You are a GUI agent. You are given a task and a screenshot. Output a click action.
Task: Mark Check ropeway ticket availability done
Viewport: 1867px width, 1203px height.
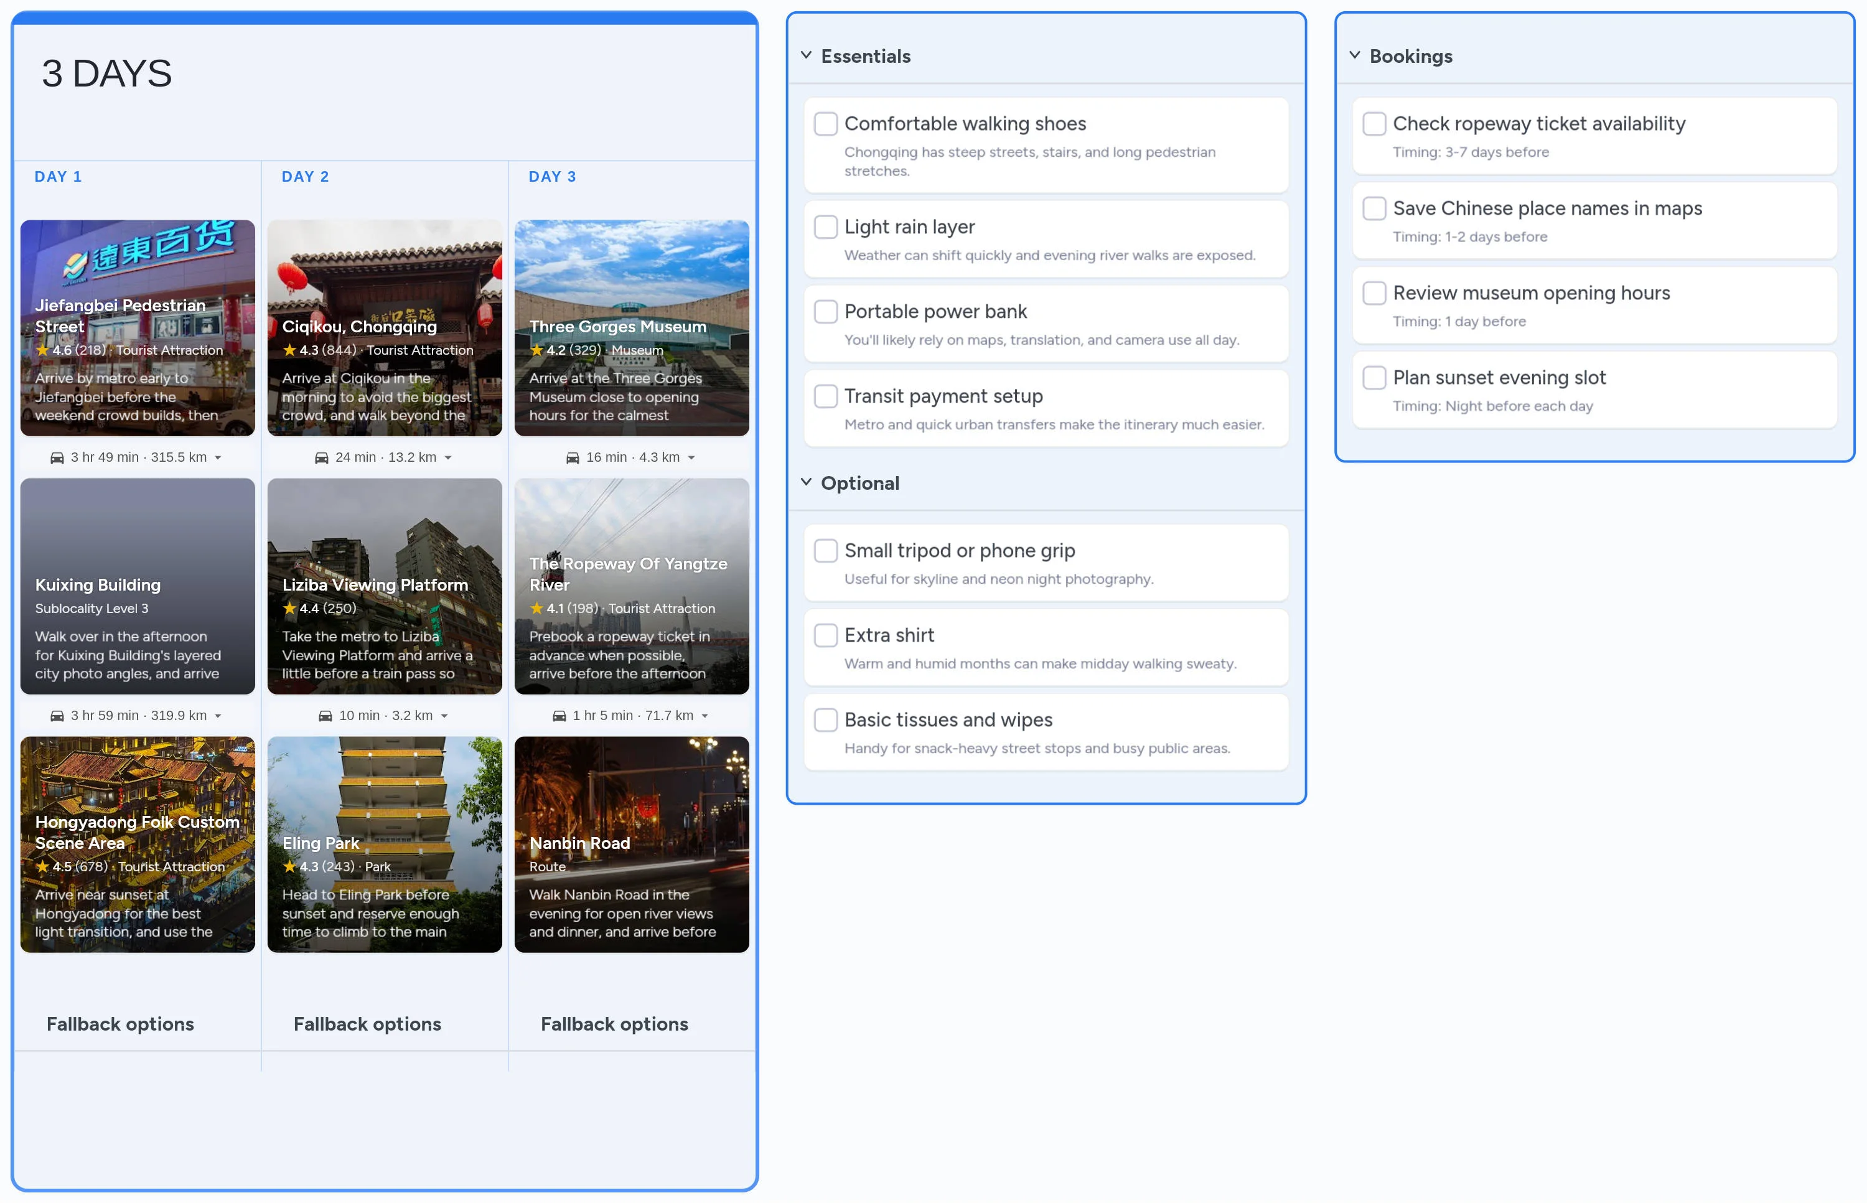(1374, 123)
